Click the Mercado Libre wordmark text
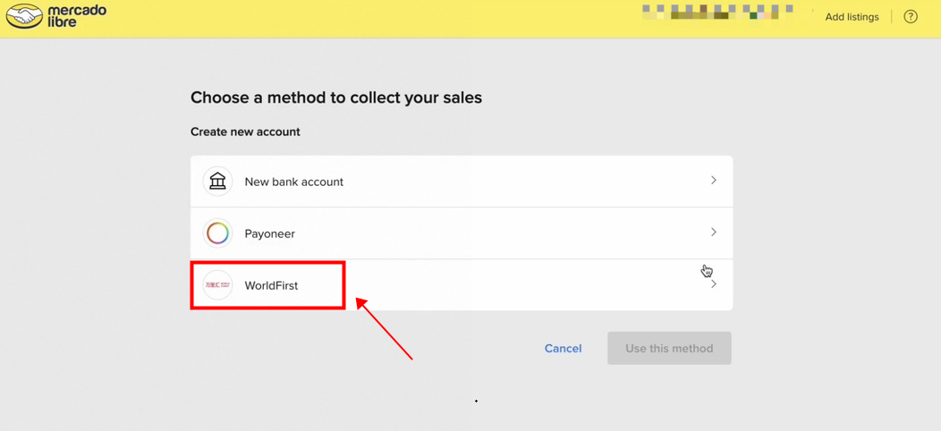 pyautogui.click(x=78, y=16)
